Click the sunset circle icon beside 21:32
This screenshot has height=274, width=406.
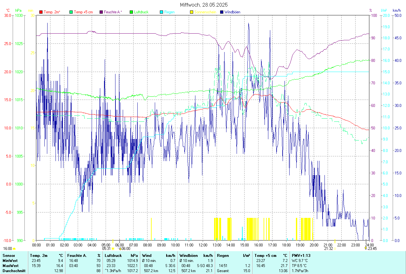335,249
